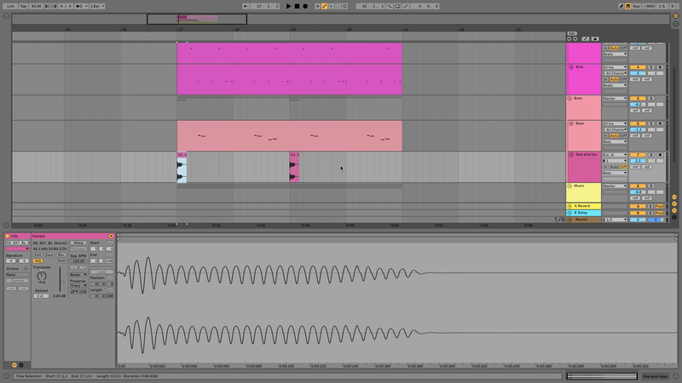Screen dimensions: 682x383
Task: Toggle the Follow playback button
Action: pos(246,6)
